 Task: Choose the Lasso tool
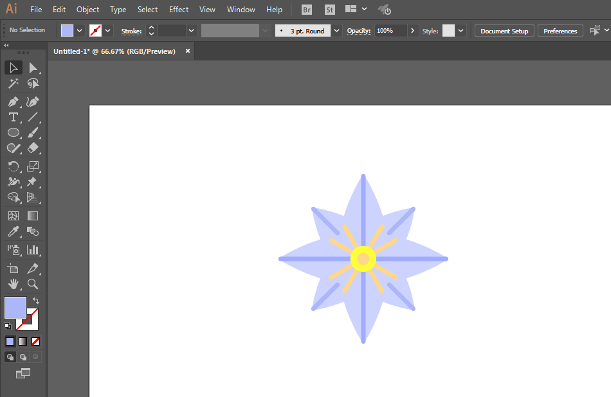33,84
